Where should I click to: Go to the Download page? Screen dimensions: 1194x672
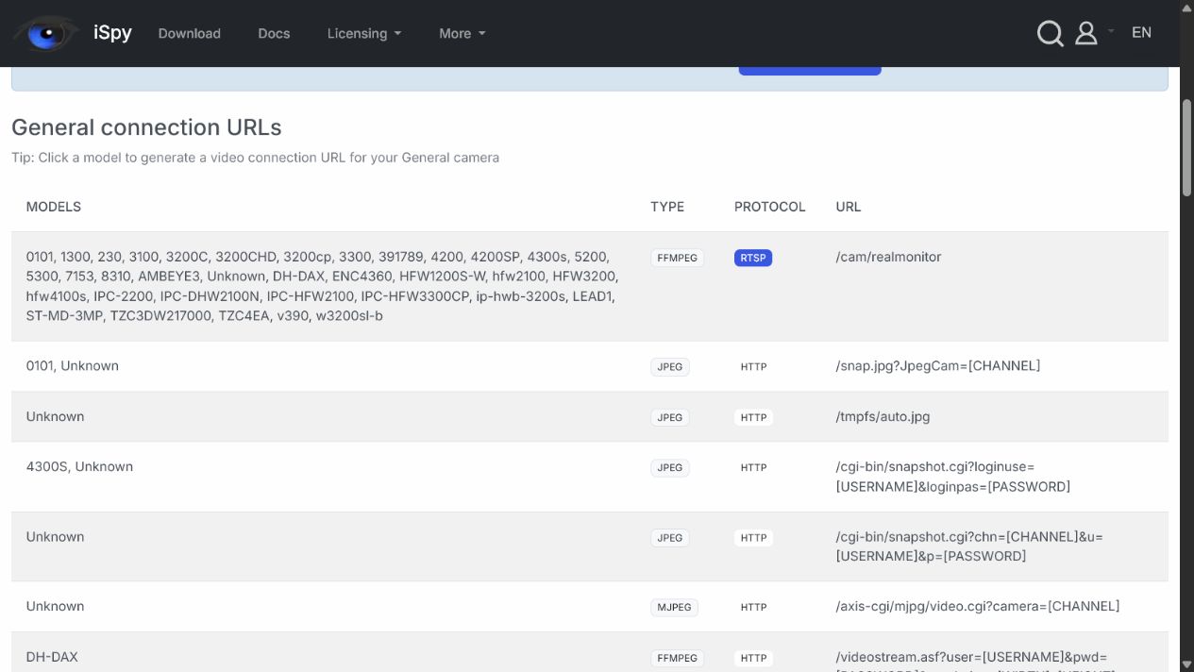point(189,33)
